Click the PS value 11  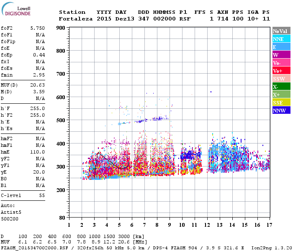(266, 19)
